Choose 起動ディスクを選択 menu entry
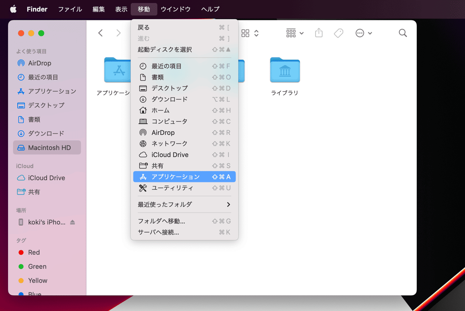 coord(184,49)
